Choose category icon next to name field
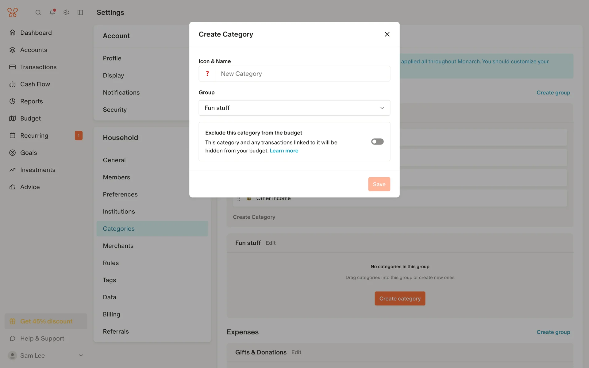Screen dimensions: 589x368 tap(207, 74)
